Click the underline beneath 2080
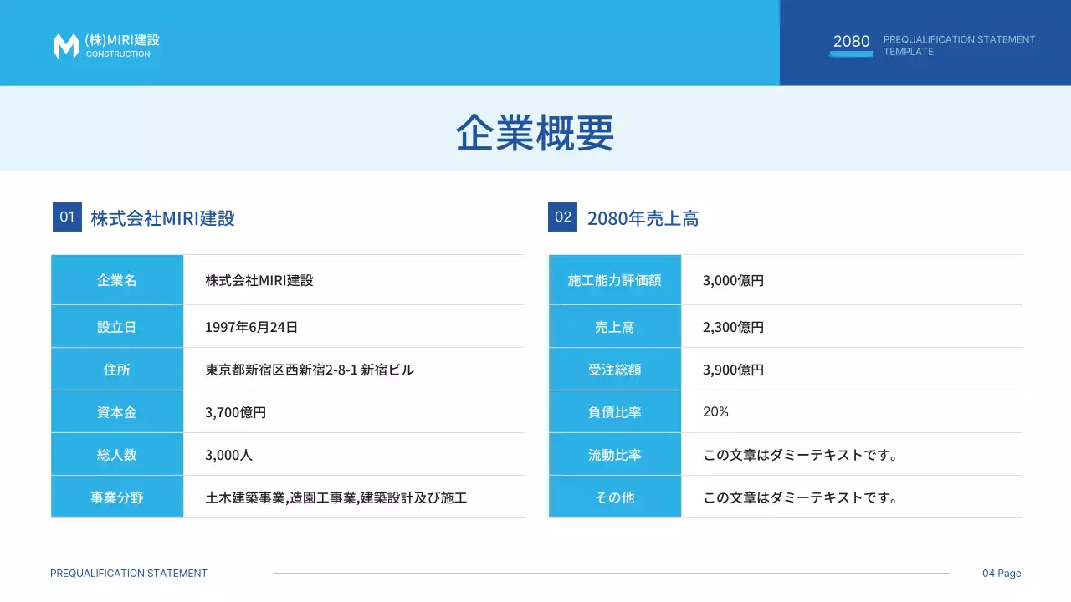Screen dimensions: 1071x602 pyautogui.click(x=850, y=53)
